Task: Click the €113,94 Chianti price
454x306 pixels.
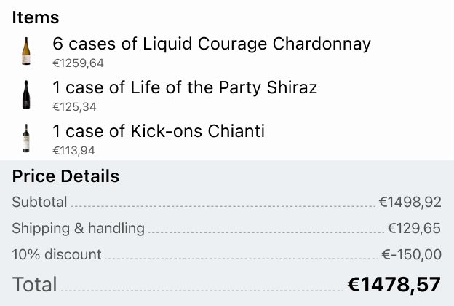Action: pyautogui.click(x=74, y=151)
